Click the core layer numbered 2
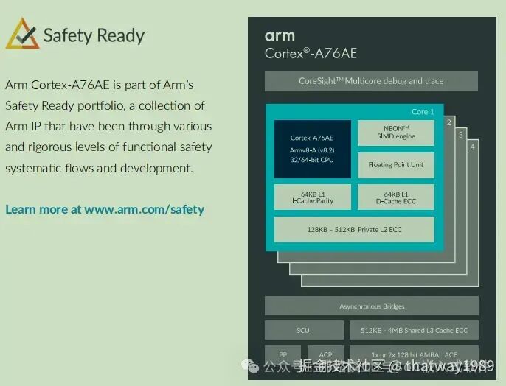The width and height of the screenshot is (506, 386). point(449,122)
